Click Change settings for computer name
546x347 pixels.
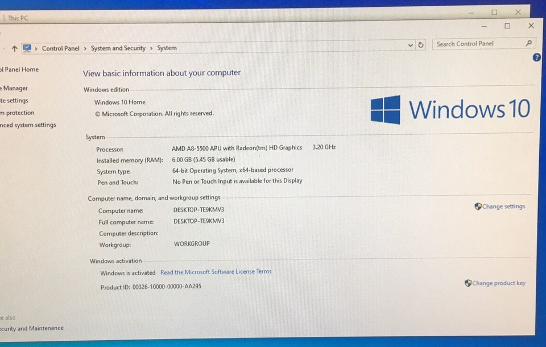pyautogui.click(x=504, y=206)
